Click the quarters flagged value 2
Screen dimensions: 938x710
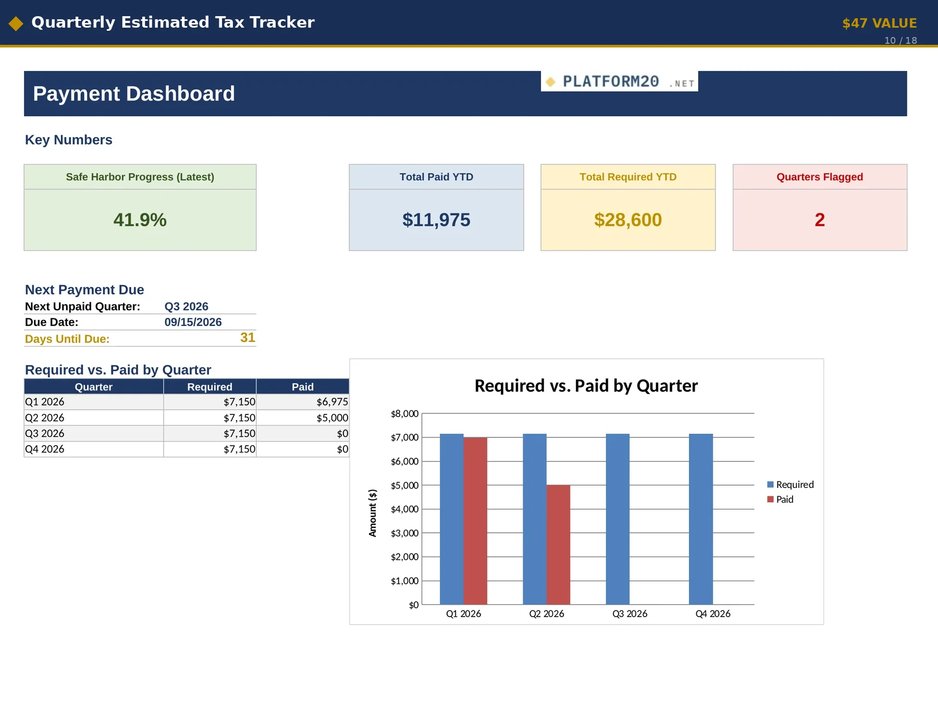tap(820, 220)
